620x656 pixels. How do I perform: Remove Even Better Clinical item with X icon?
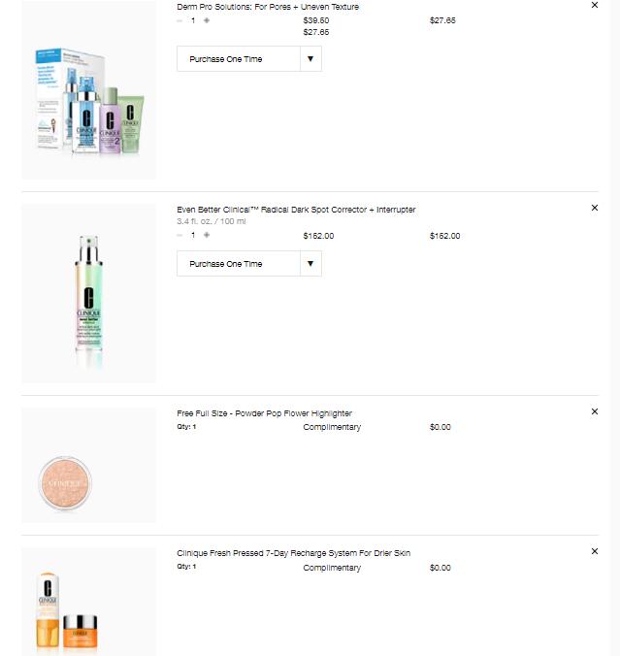tap(595, 208)
